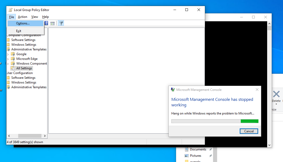Screen dimensions: 283x162
Task: Choose Exit from the File menu
Action: [25, 31]
